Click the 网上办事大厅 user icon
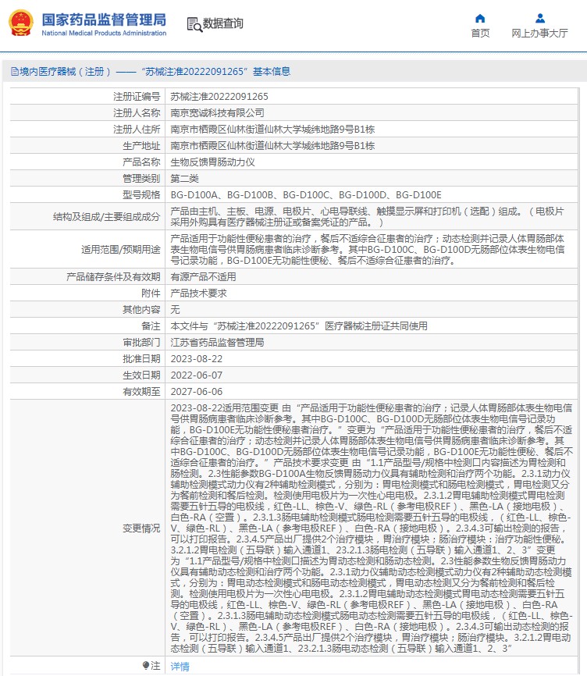 (x=539, y=19)
